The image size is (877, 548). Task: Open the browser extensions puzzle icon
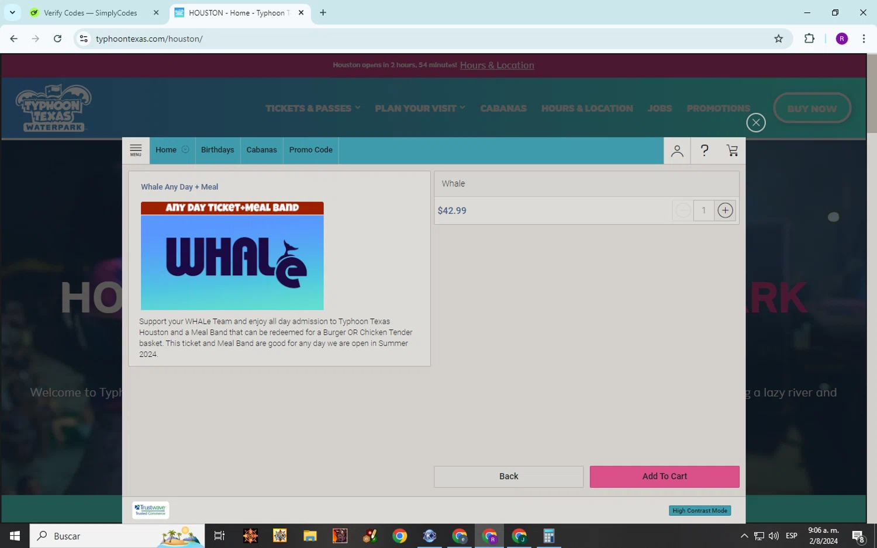click(809, 39)
